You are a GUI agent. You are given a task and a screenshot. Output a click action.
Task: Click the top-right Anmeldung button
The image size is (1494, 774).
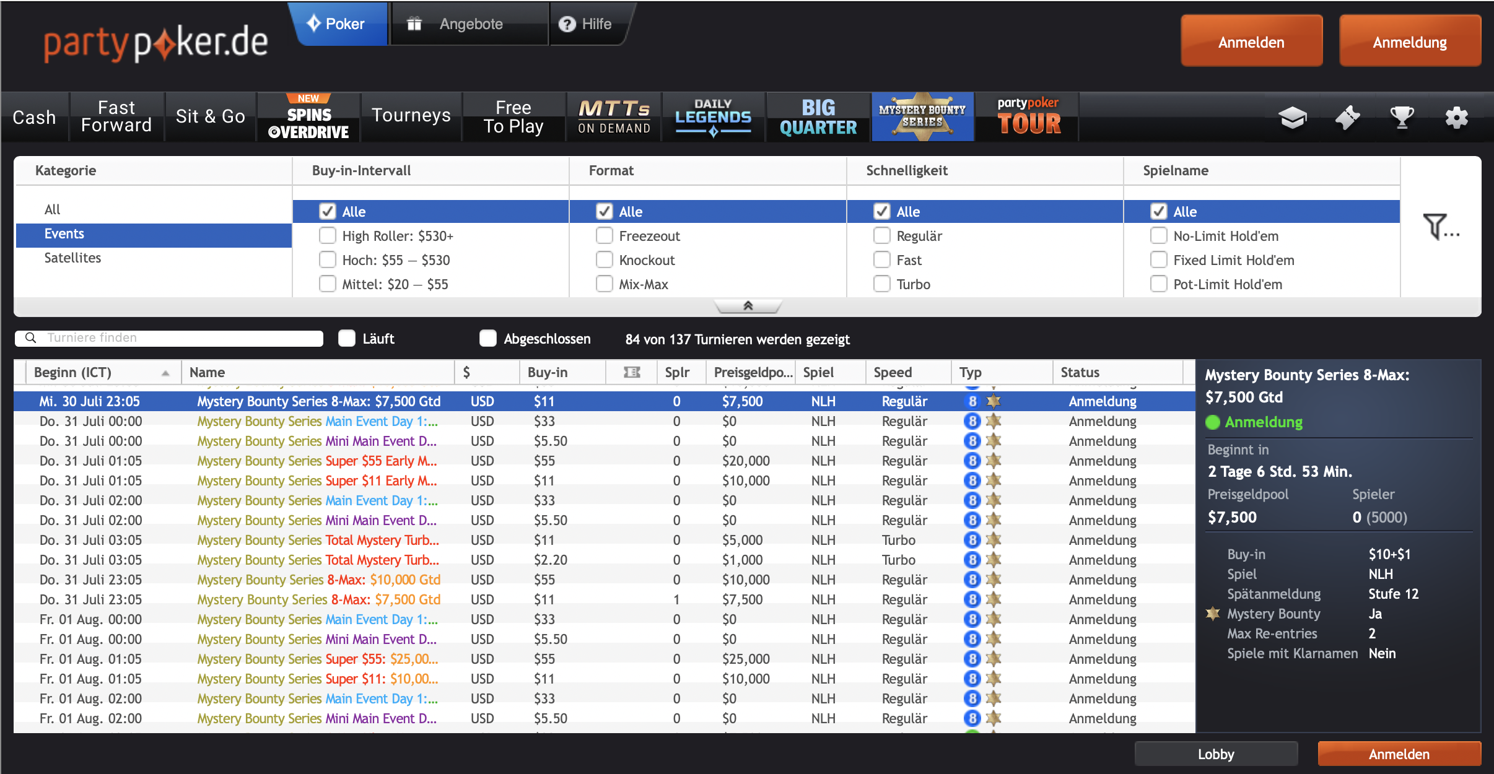pyautogui.click(x=1409, y=42)
